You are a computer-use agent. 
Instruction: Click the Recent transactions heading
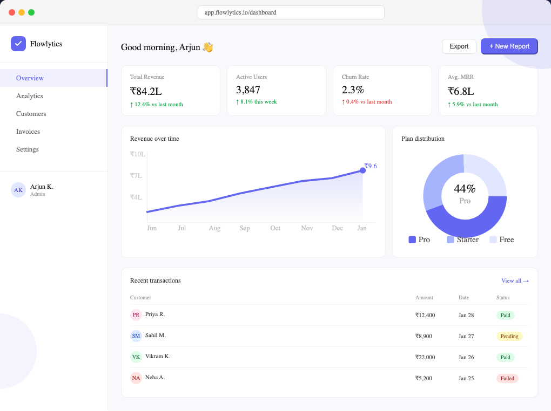pyautogui.click(x=156, y=280)
